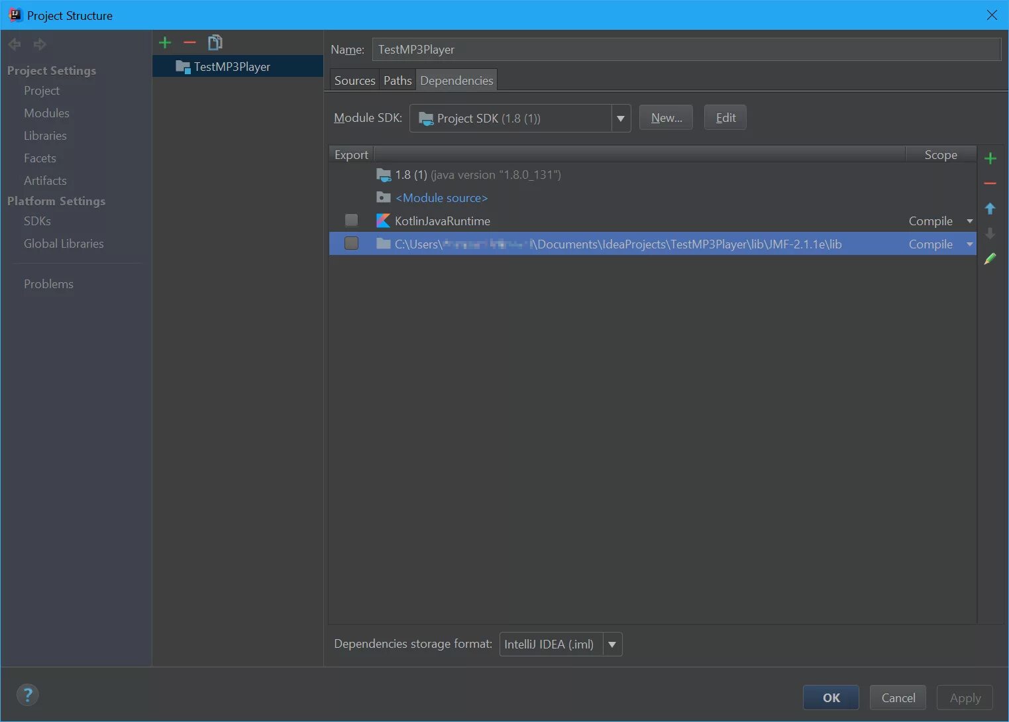1009x722 pixels.
Task: Click the Cancel button
Action: coord(898,697)
